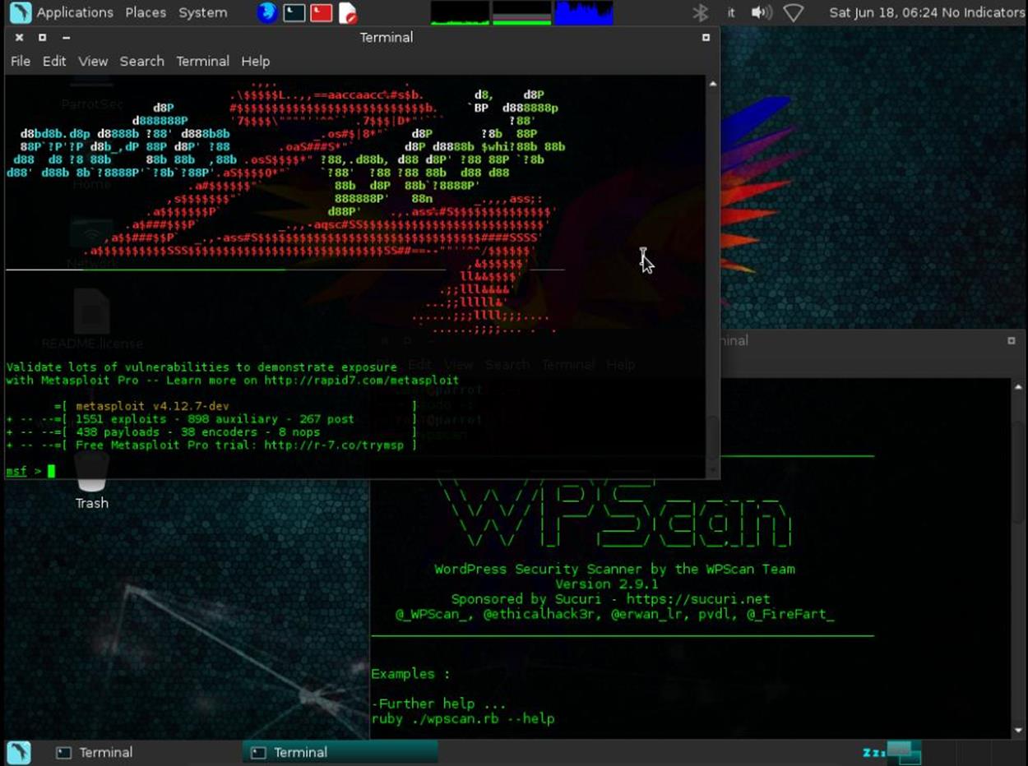Click the 'it' keyboard layout indicator
Viewport: 1028px width, 766px height.
(x=731, y=12)
